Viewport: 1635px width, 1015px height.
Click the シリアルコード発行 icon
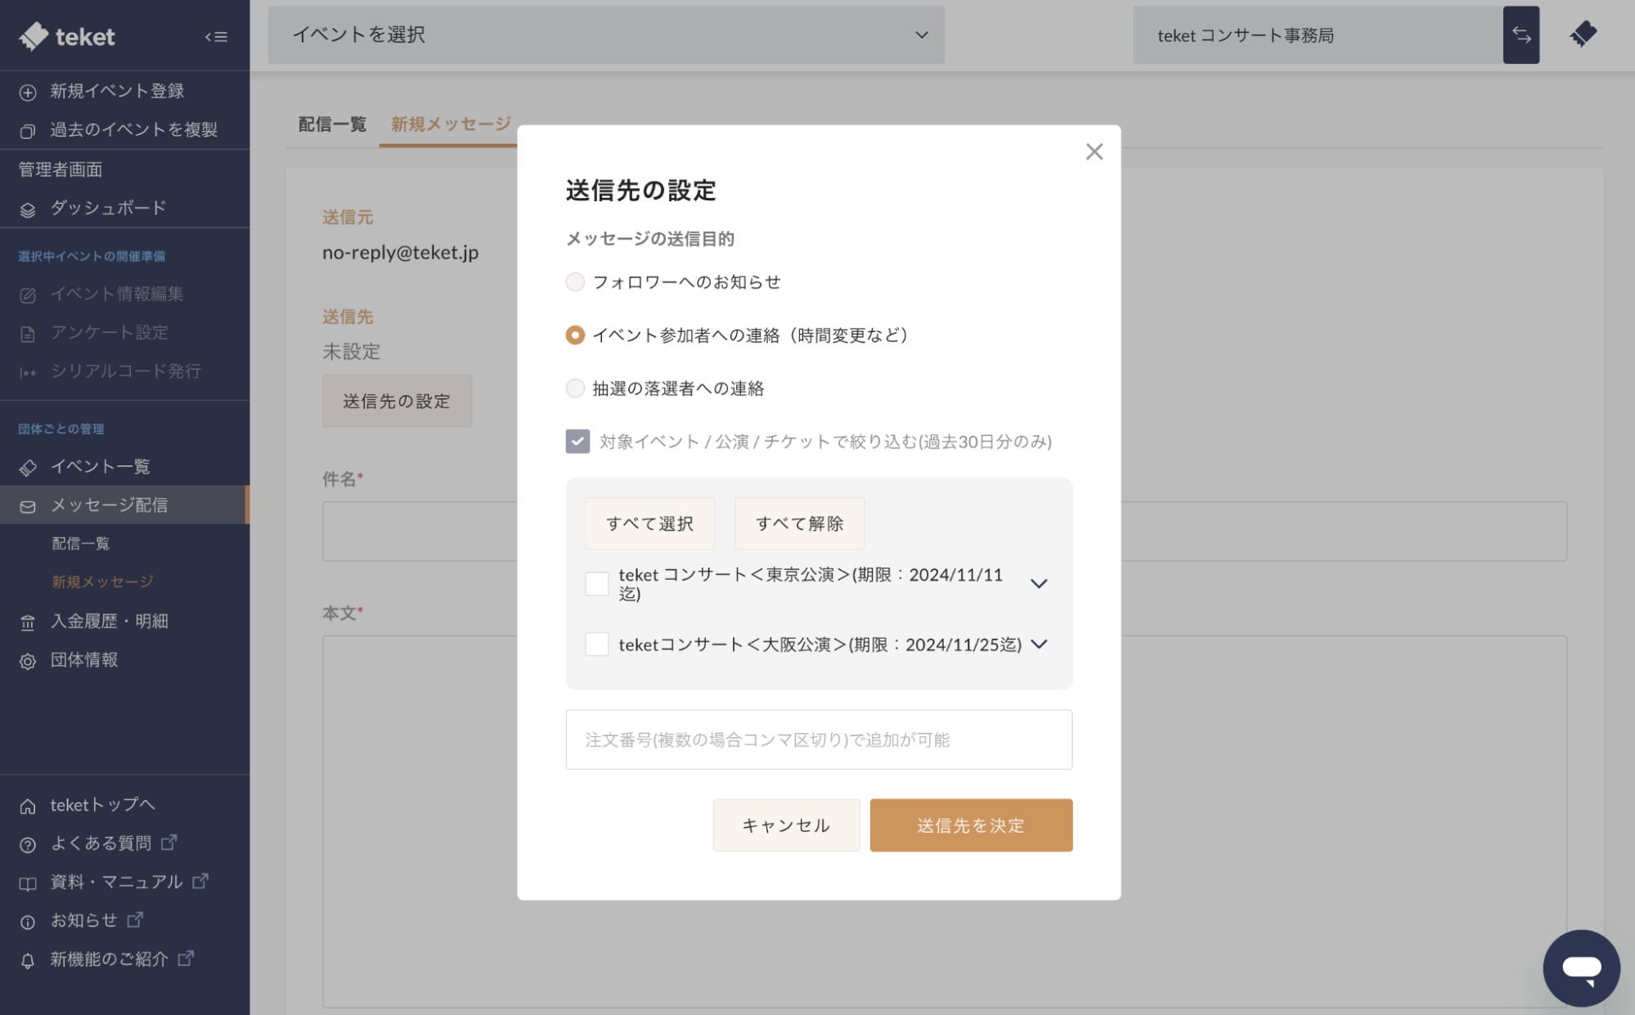point(28,373)
